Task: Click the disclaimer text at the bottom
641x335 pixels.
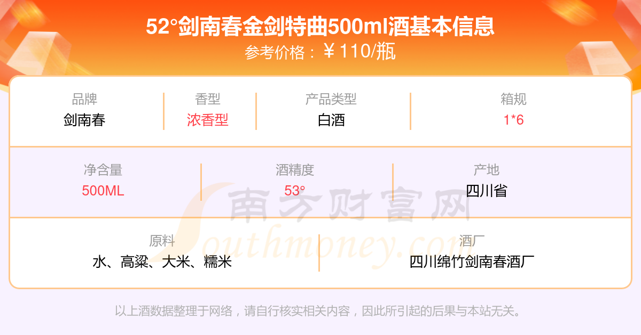Action: pos(317,311)
